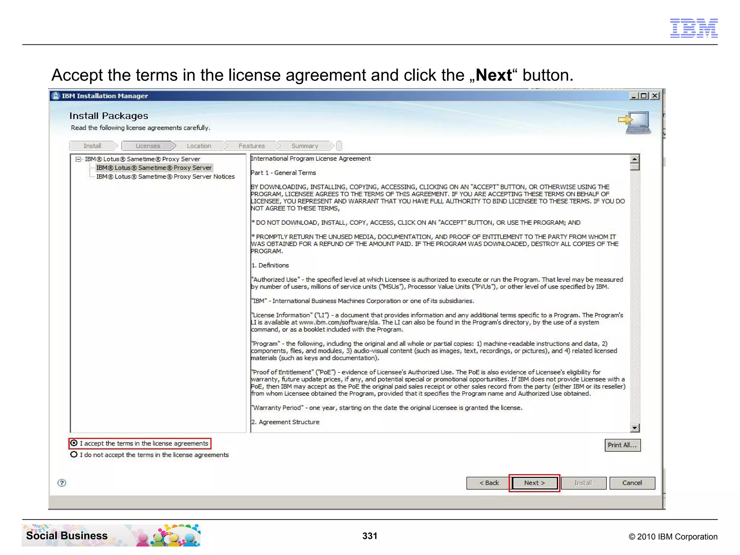This screenshot has height=555, width=740.
Task: Click the Next > button
Action: [x=534, y=483]
